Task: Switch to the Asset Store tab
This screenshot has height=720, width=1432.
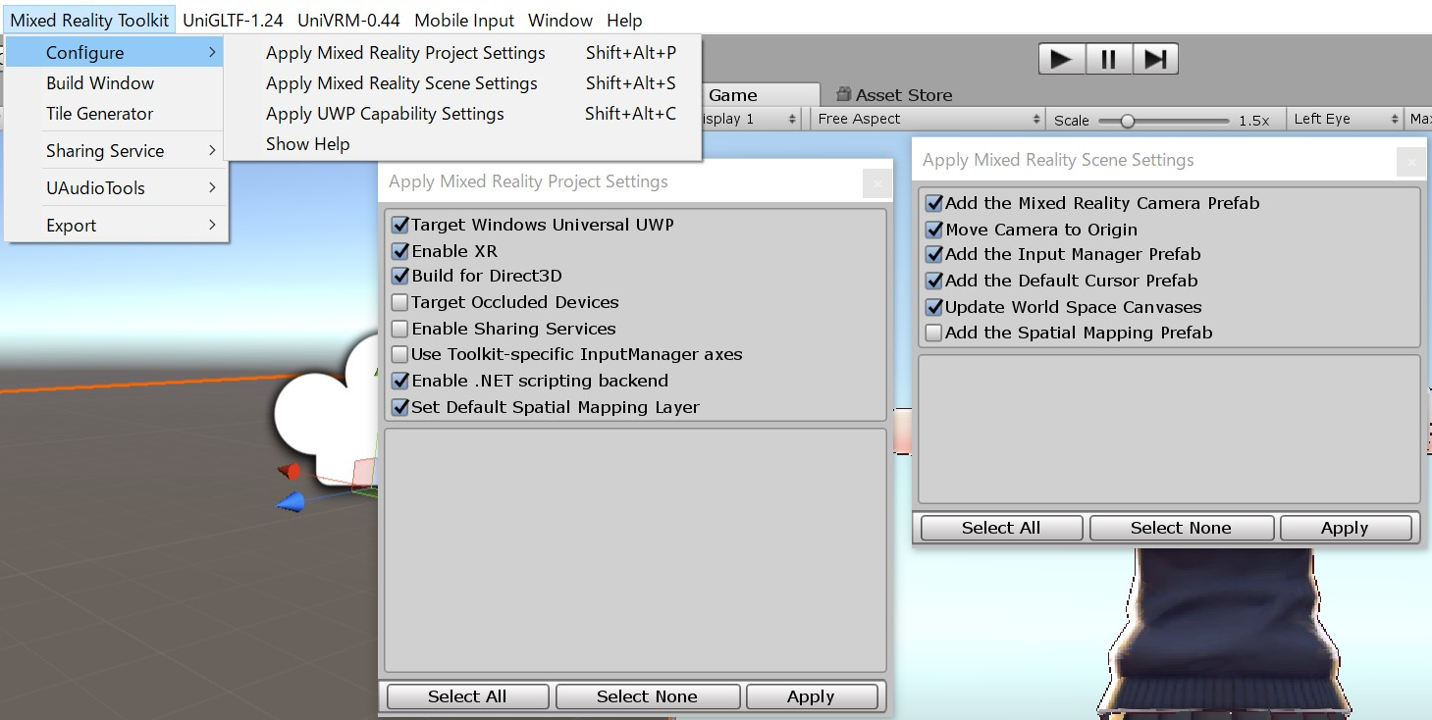Action: click(x=894, y=95)
